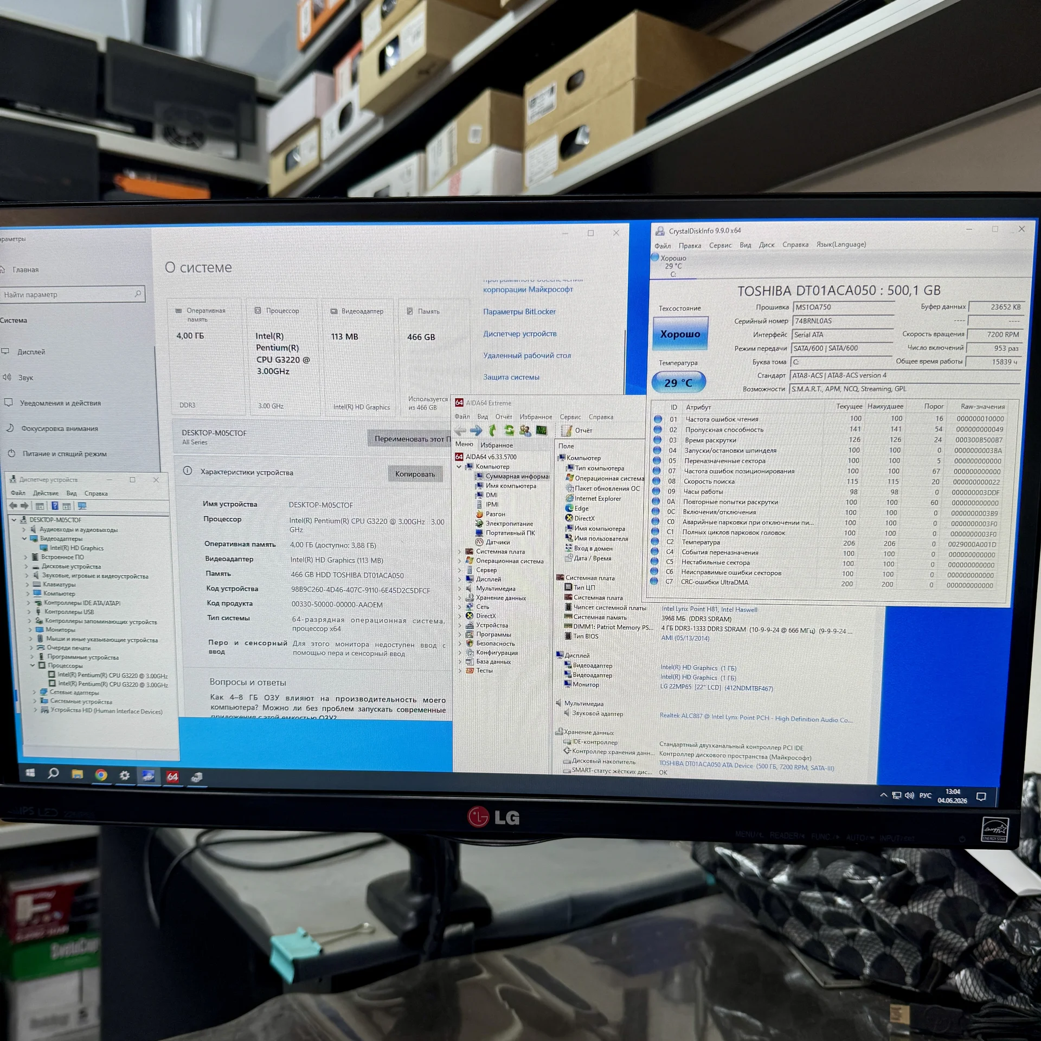Collapse the Процессоры node in Диспетчер устройств
1041x1041 pixels.
coord(33,665)
